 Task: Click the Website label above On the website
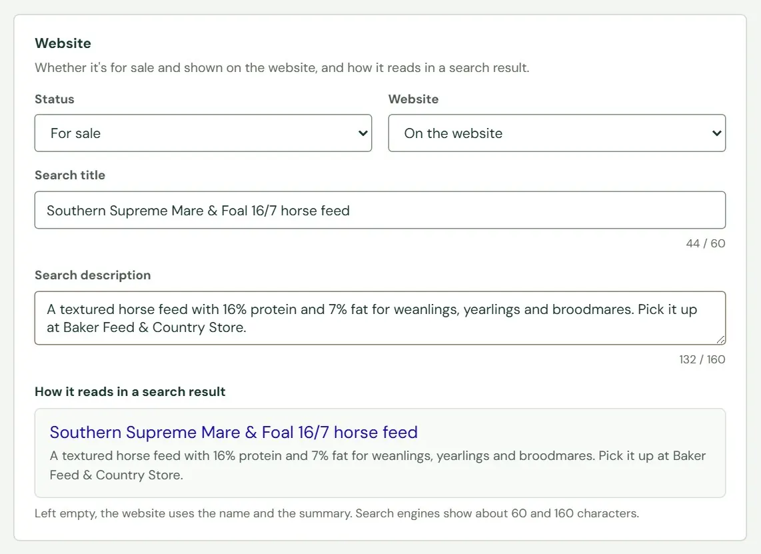pyautogui.click(x=414, y=99)
